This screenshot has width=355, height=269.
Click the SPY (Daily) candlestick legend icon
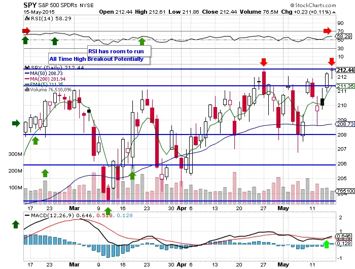[27, 68]
